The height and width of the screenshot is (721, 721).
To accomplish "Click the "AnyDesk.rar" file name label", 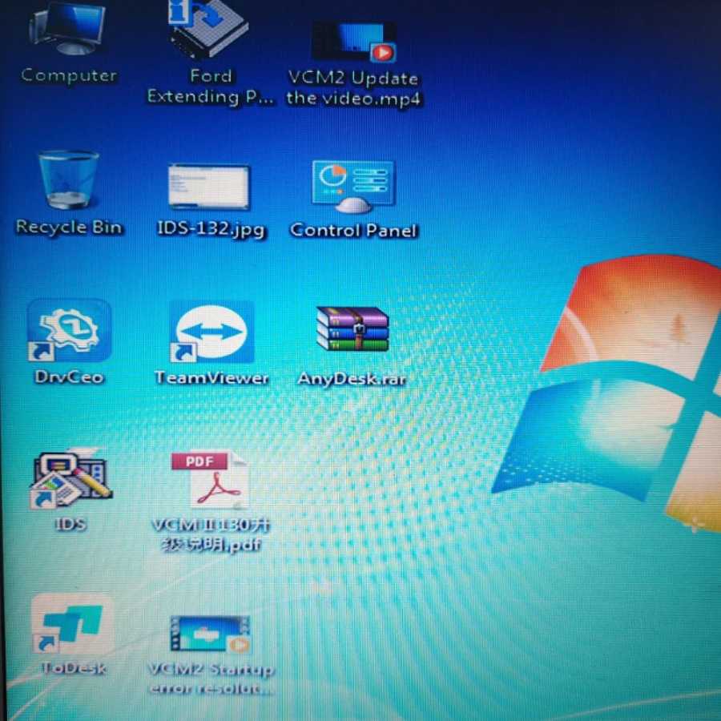I will 352,379.
